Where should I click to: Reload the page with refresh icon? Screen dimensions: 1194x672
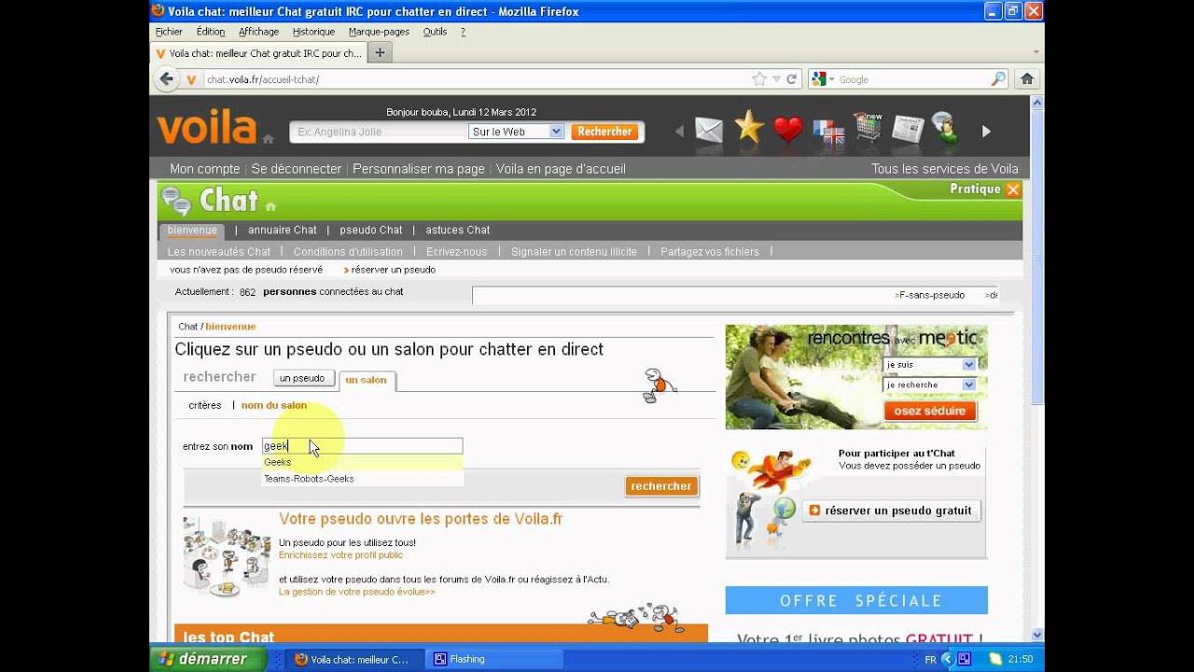tap(792, 79)
